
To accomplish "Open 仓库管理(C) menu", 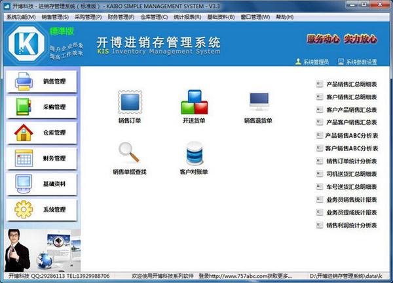I will click(x=154, y=17).
